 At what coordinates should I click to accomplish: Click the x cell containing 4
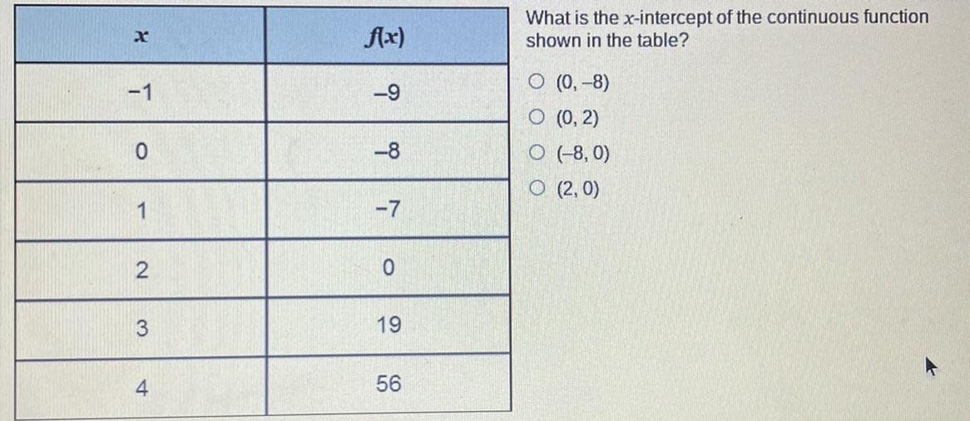pos(141,389)
